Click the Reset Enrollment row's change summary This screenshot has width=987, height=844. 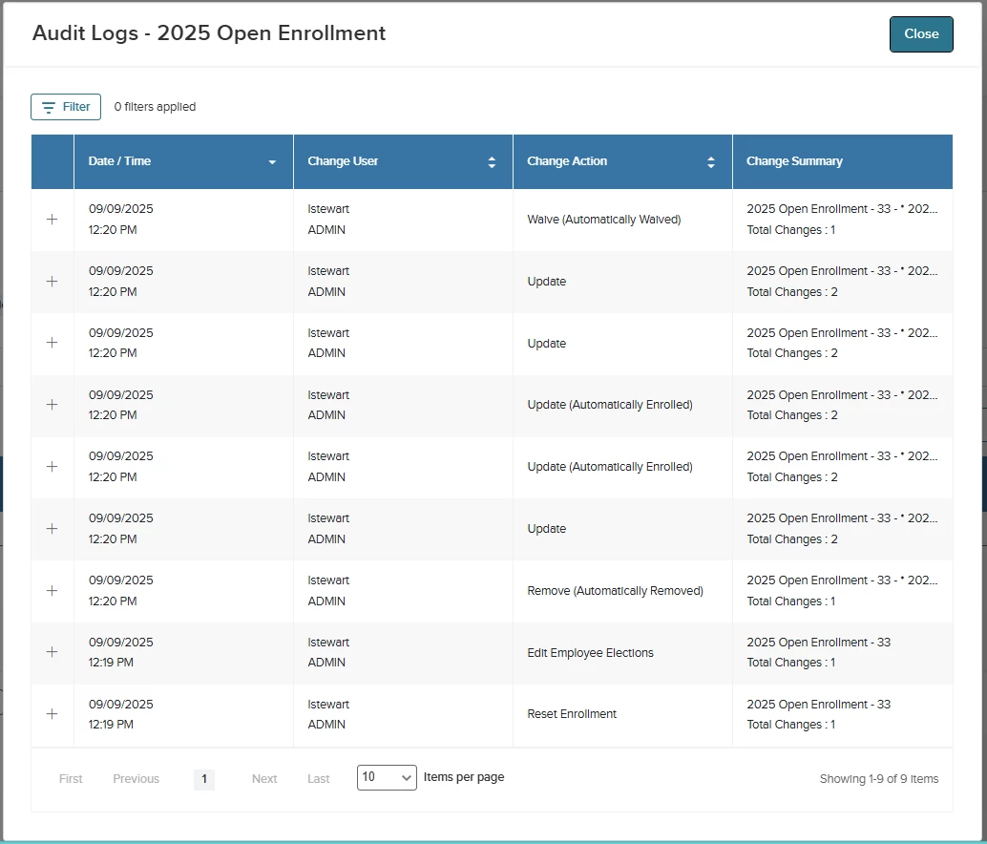tap(818, 714)
